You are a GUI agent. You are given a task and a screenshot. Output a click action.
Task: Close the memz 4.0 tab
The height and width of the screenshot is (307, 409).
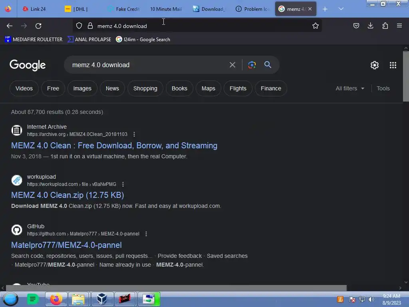pos(310,9)
